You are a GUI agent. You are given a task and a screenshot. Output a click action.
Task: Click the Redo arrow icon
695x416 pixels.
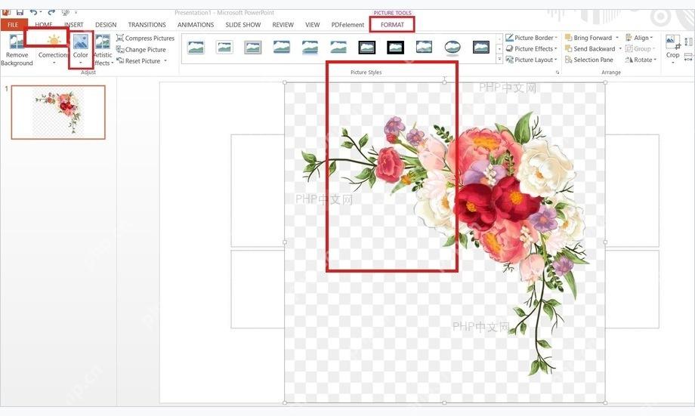tap(52, 12)
